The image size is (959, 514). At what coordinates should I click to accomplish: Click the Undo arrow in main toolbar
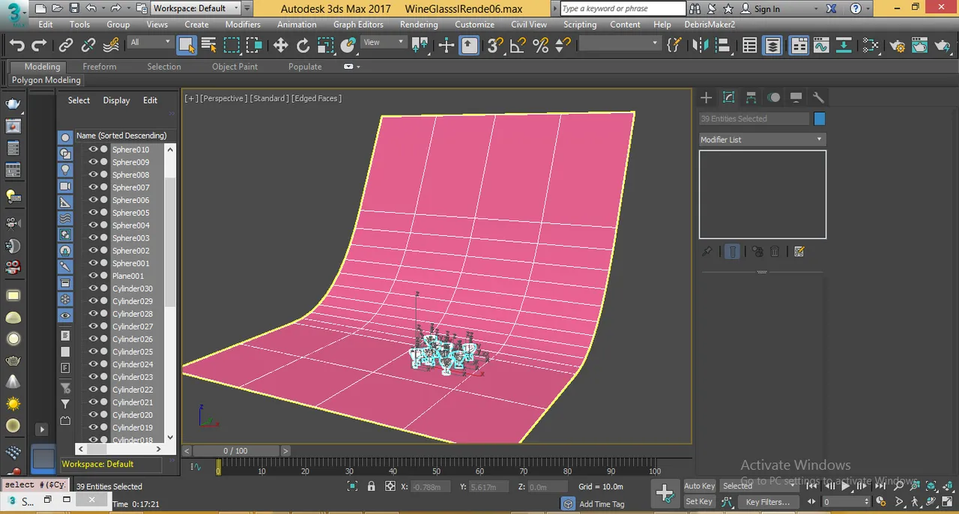(x=17, y=46)
